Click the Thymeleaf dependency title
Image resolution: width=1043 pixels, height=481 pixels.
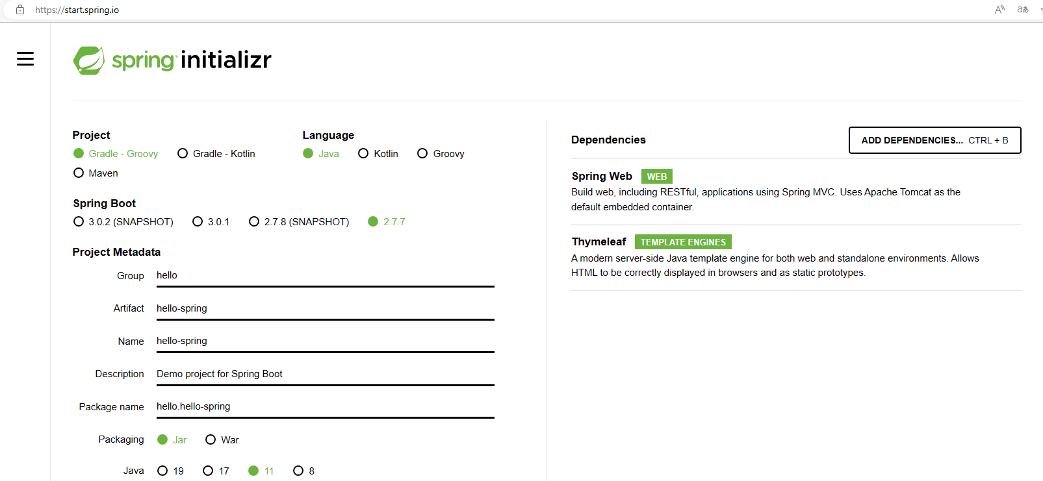(599, 242)
